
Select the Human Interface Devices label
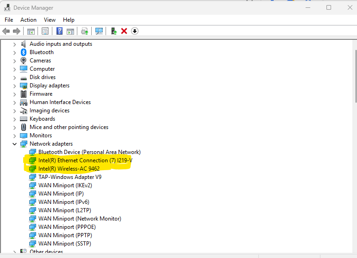pos(60,102)
